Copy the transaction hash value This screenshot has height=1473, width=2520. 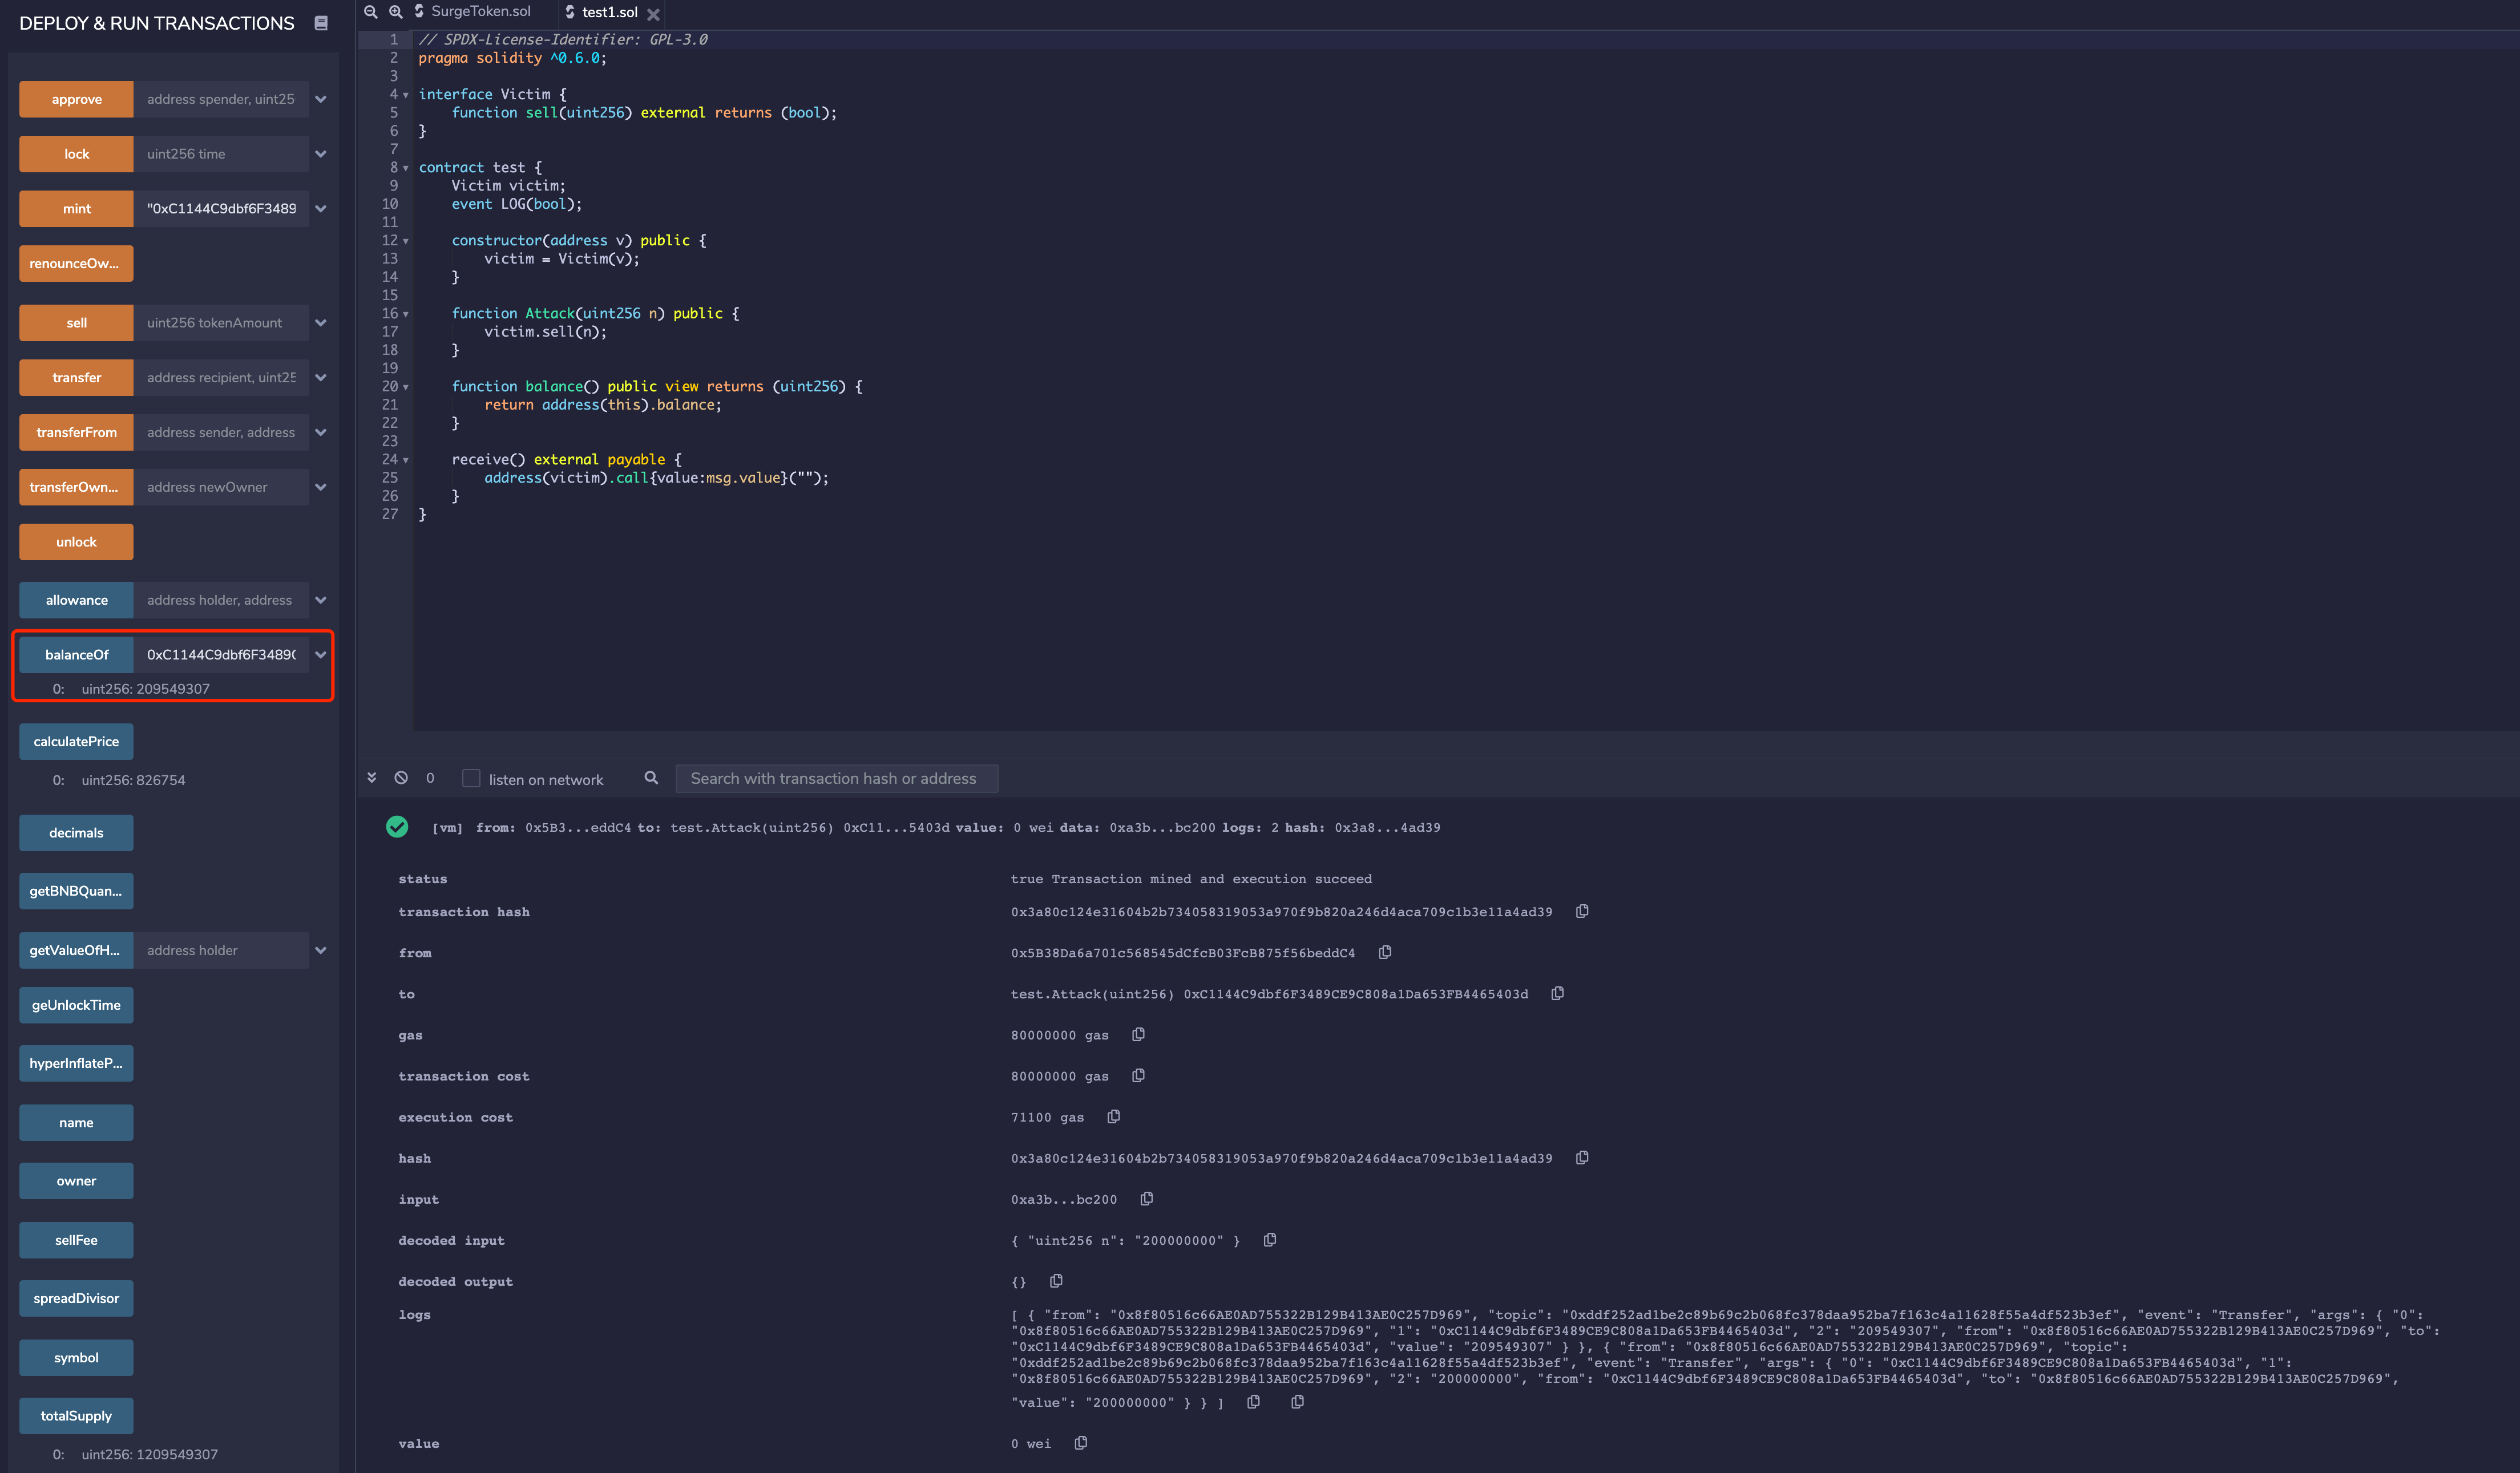1582,911
